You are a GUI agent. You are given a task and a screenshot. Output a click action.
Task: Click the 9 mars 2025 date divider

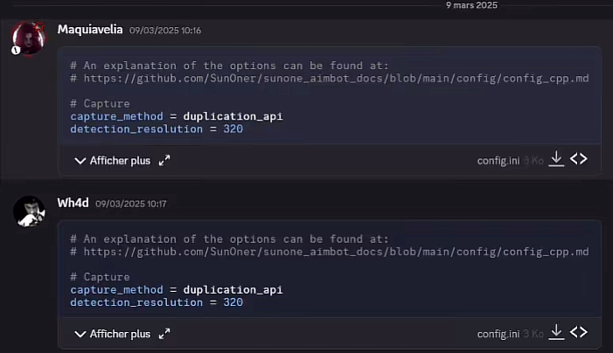click(471, 5)
